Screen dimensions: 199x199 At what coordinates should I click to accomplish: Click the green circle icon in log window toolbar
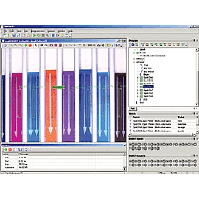(6, 150)
